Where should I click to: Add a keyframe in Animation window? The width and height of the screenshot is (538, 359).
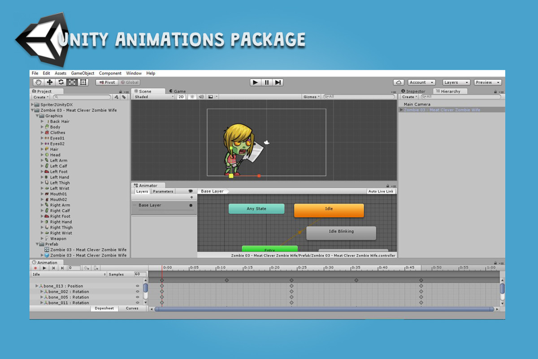point(87,268)
